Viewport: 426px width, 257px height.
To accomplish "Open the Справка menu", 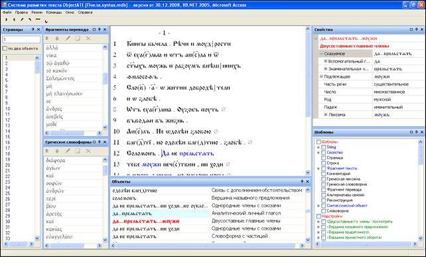I will 85,13.
